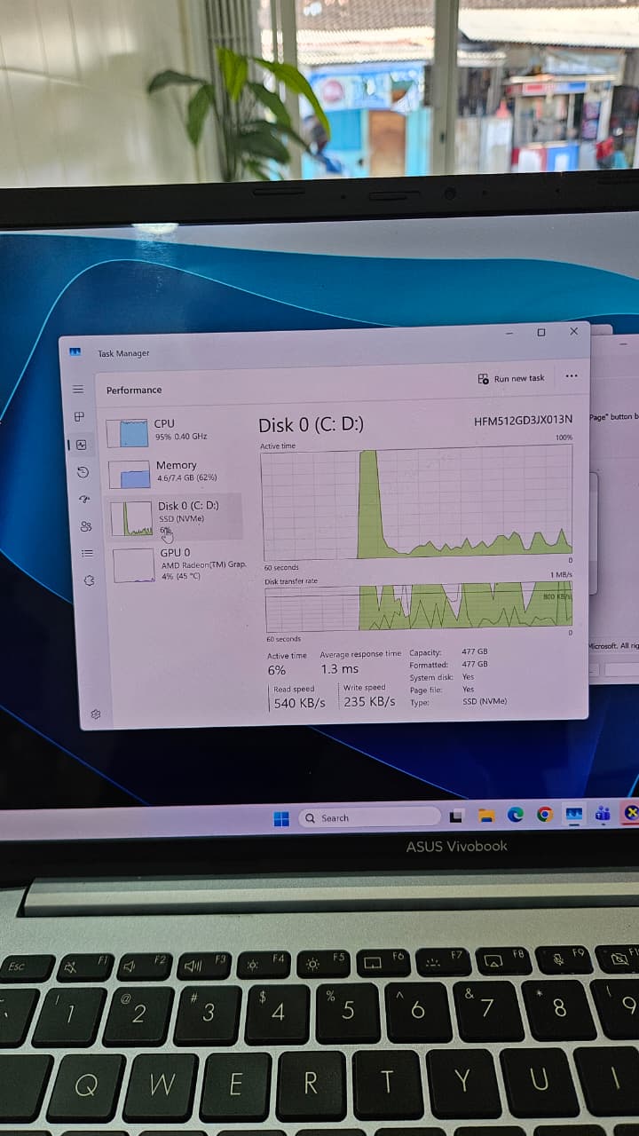Image resolution: width=639 pixels, height=1136 pixels.
Task: Click the Task Manager title bar app icon
Action: pyautogui.click(x=75, y=352)
